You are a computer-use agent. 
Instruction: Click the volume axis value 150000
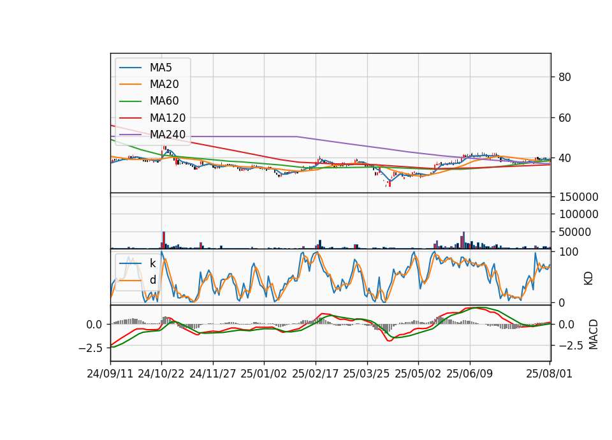click(x=579, y=197)
